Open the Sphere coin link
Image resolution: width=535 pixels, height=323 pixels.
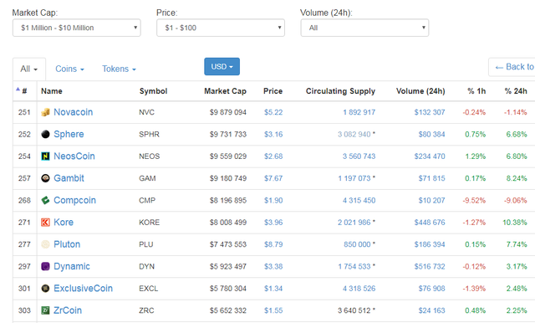69,134
